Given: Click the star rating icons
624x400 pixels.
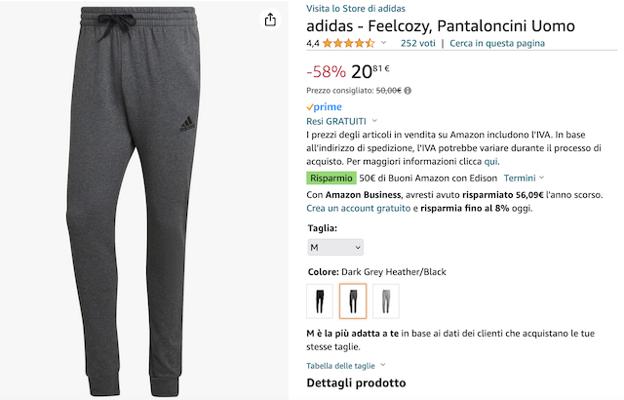Looking at the screenshot, I should (x=348, y=43).
